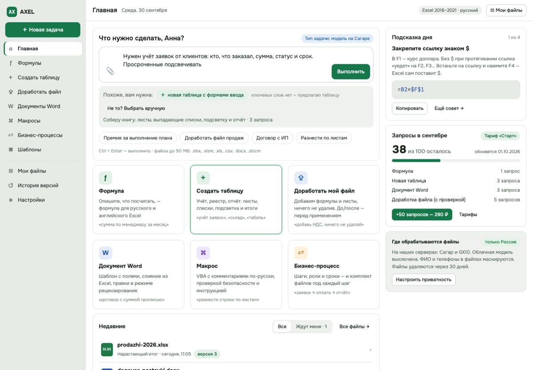Click the gear icon beside Настройки
This screenshot has height=370, width=533.
(x=11, y=200)
